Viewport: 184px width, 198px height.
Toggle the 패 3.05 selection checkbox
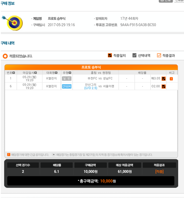164,79
